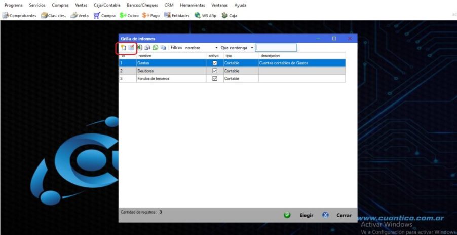The height and width of the screenshot is (235, 457).
Task: Click 'Contable' type cell in Deudores row
Action: pyautogui.click(x=241, y=71)
